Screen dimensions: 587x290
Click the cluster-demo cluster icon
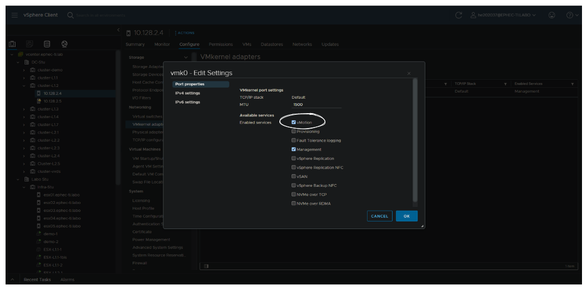(33, 70)
